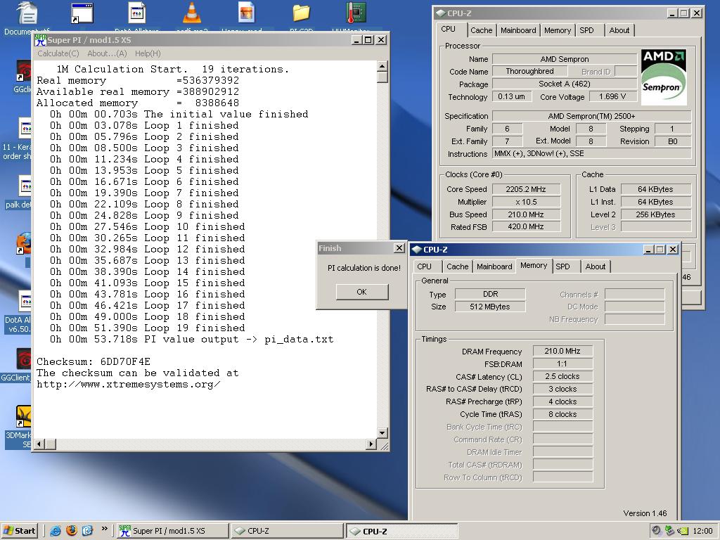
Task: Click the Level 2 '256 KBytes' value
Action: point(656,214)
